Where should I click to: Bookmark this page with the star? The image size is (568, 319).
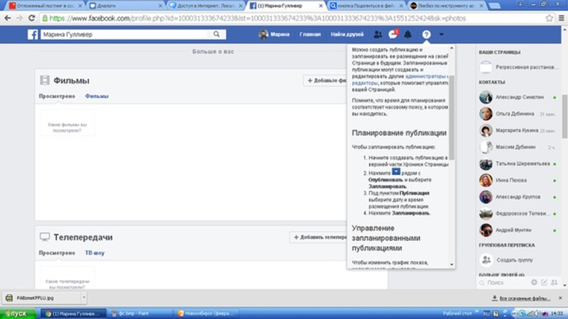pyautogui.click(x=549, y=18)
